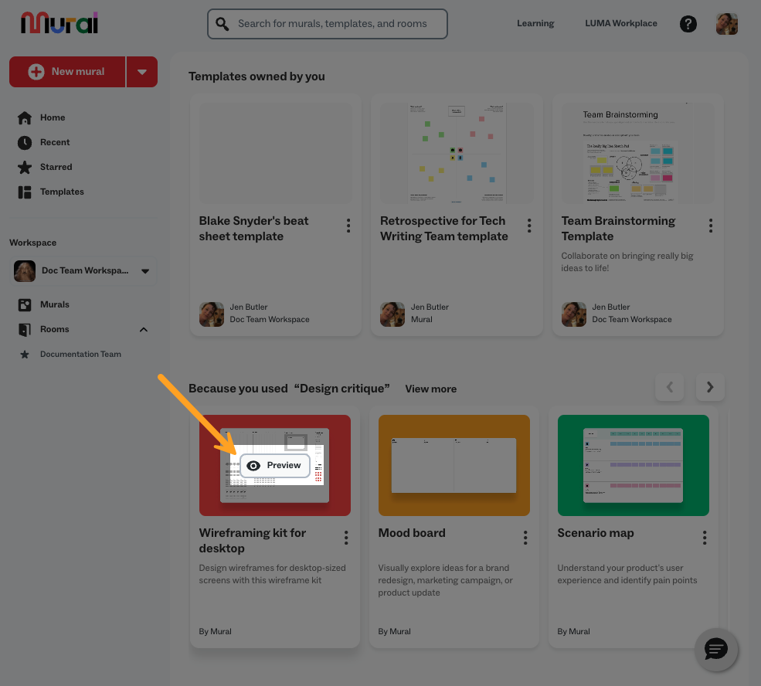Create a New mural
Screen dimensions: 761x686
[x=67, y=72]
